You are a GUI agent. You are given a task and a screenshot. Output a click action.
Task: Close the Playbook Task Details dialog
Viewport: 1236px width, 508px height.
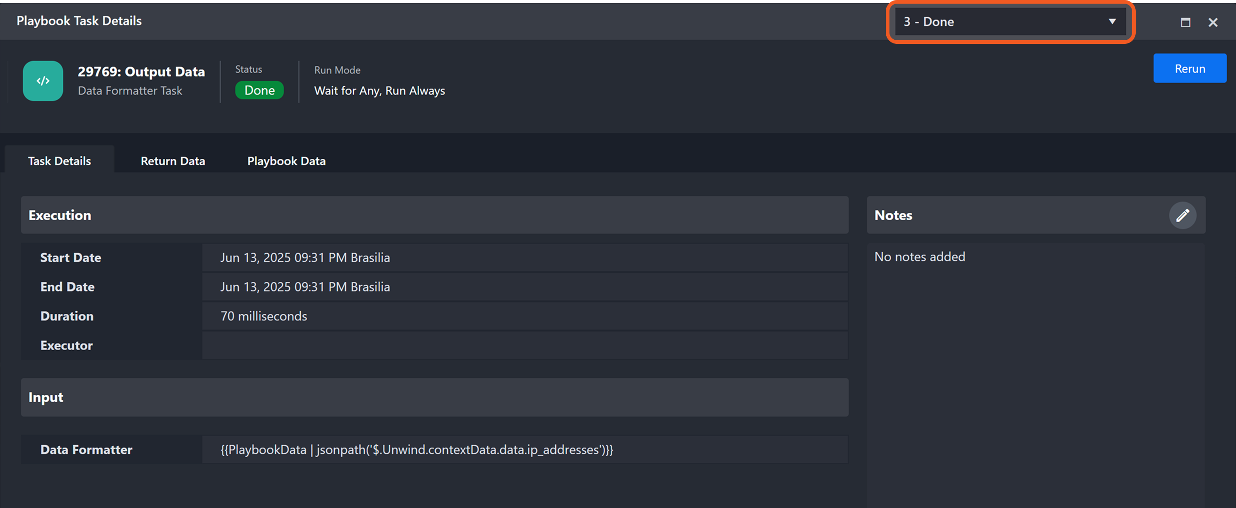1213,22
